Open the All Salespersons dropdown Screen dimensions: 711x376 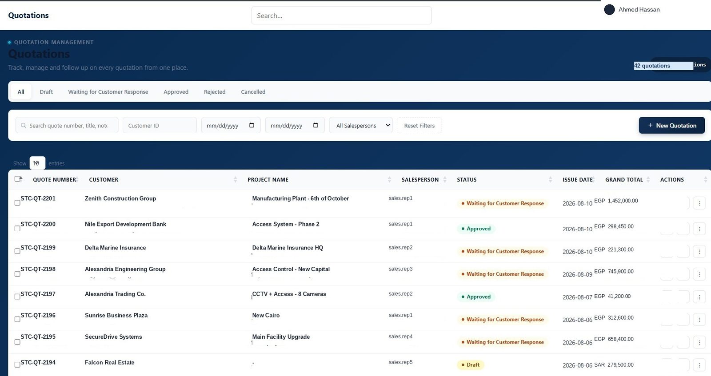pyautogui.click(x=361, y=125)
